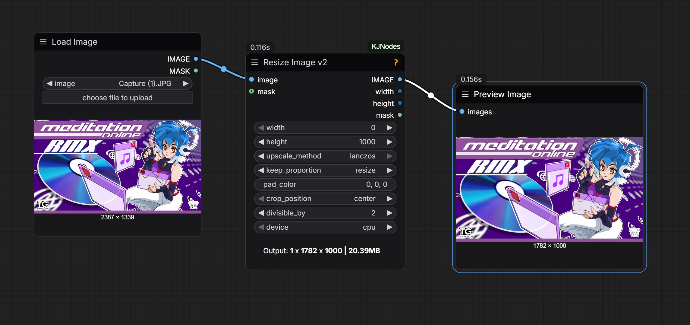This screenshot has height=325, width=690.
Task: Click Resize node's mask output socket
Action: pyautogui.click(x=400, y=115)
